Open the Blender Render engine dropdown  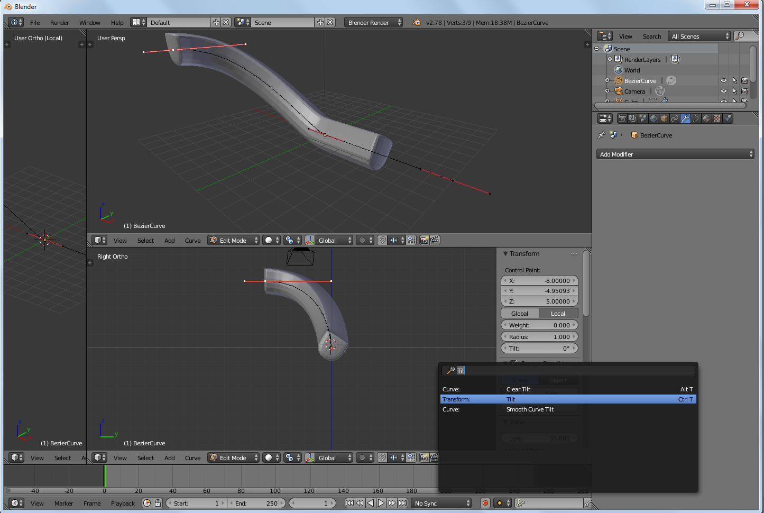(373, 22)
